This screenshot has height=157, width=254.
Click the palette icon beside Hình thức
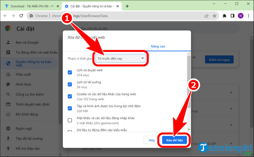(8, 84)
